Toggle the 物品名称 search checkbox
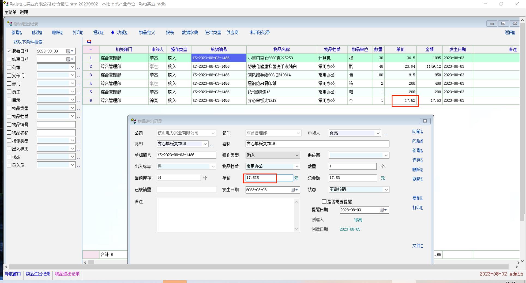 pyautogui.click(x=9, y=133)
